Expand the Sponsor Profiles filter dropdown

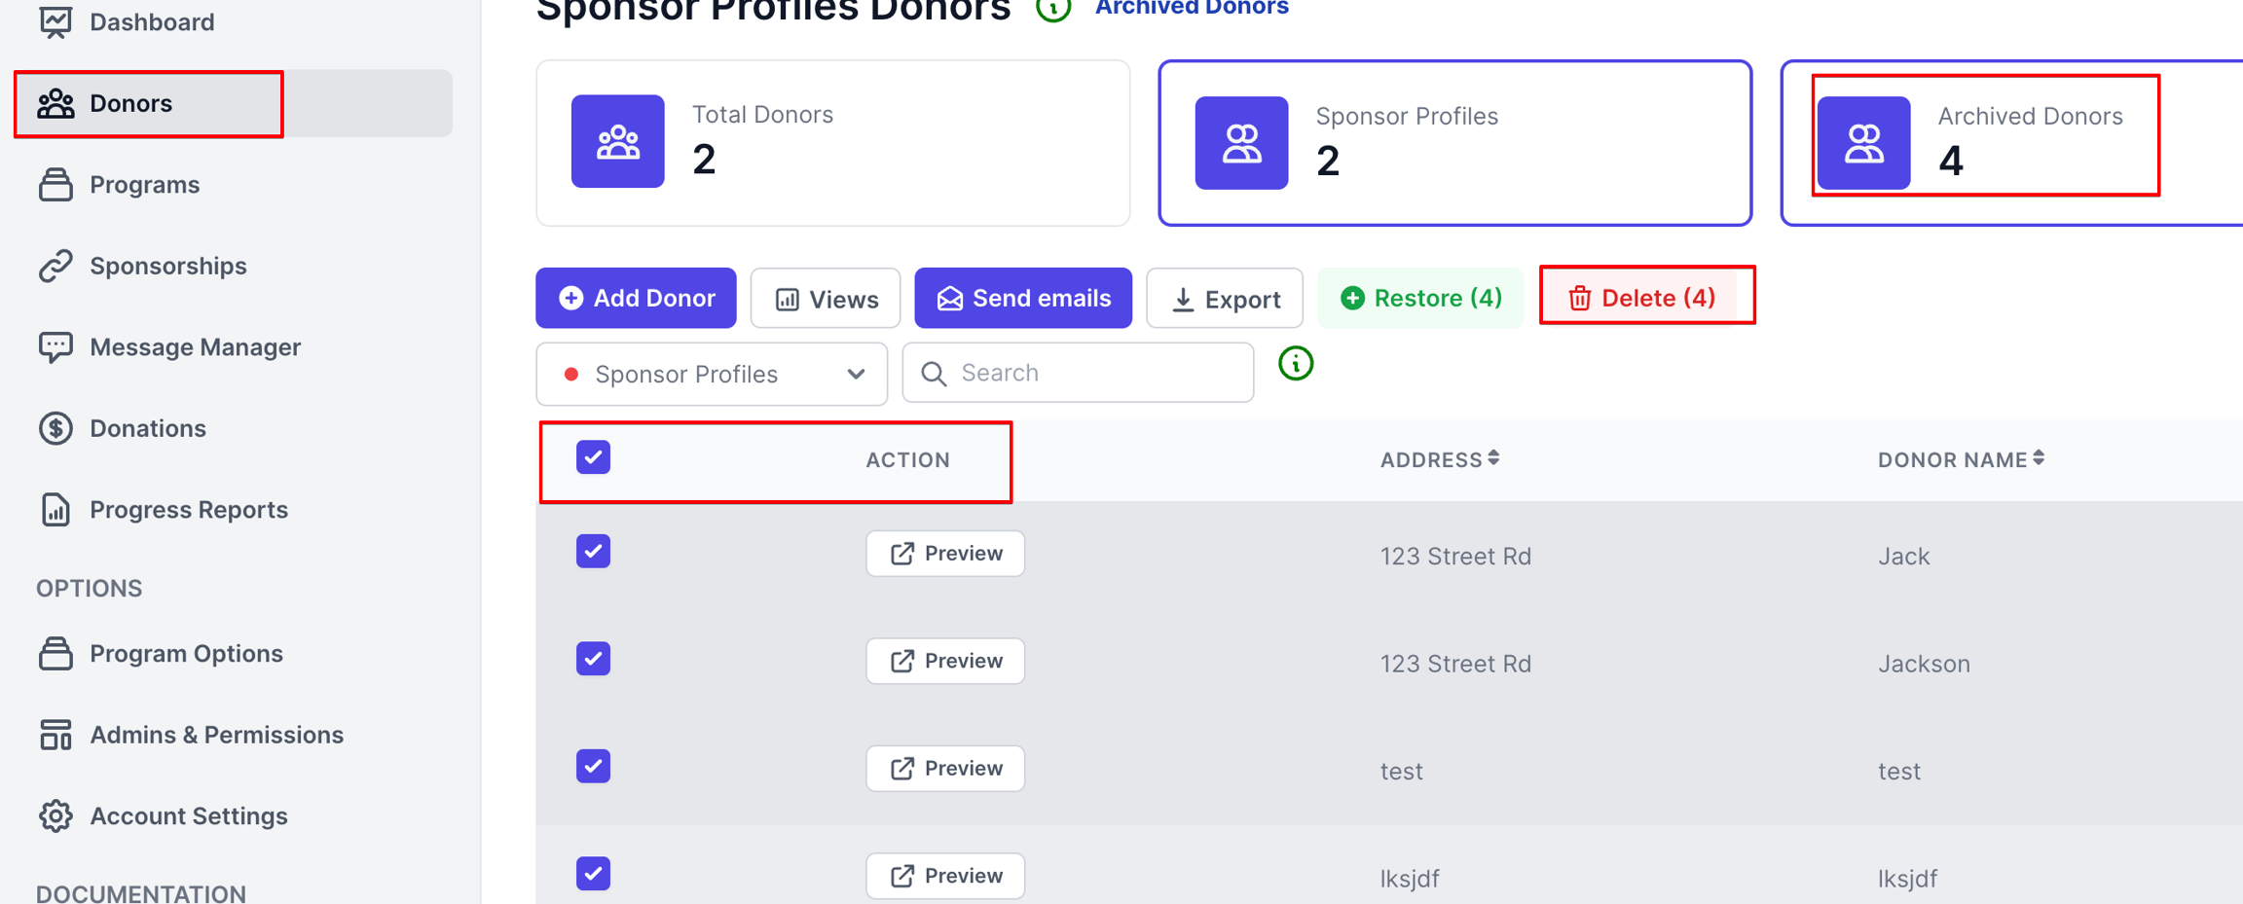(712, 375)
